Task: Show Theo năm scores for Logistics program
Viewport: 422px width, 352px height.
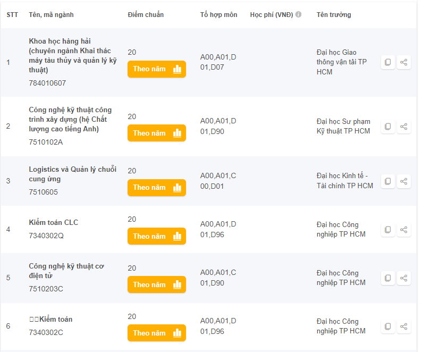Action: tap(157, 188)
